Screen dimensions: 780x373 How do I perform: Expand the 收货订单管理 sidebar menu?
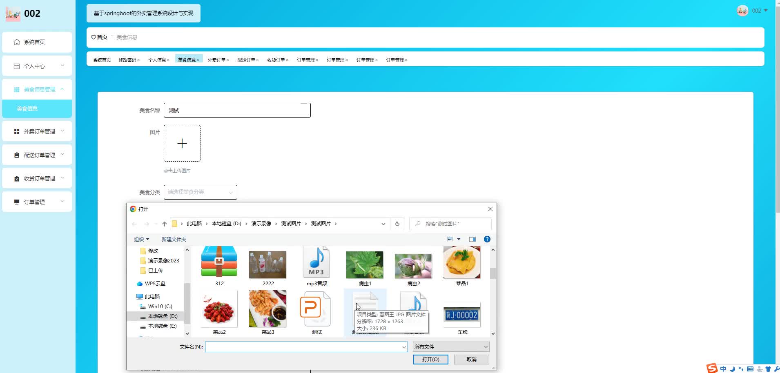37,178
